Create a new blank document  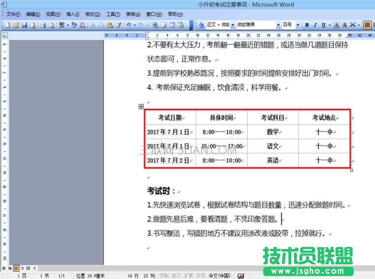coord(7,25)
